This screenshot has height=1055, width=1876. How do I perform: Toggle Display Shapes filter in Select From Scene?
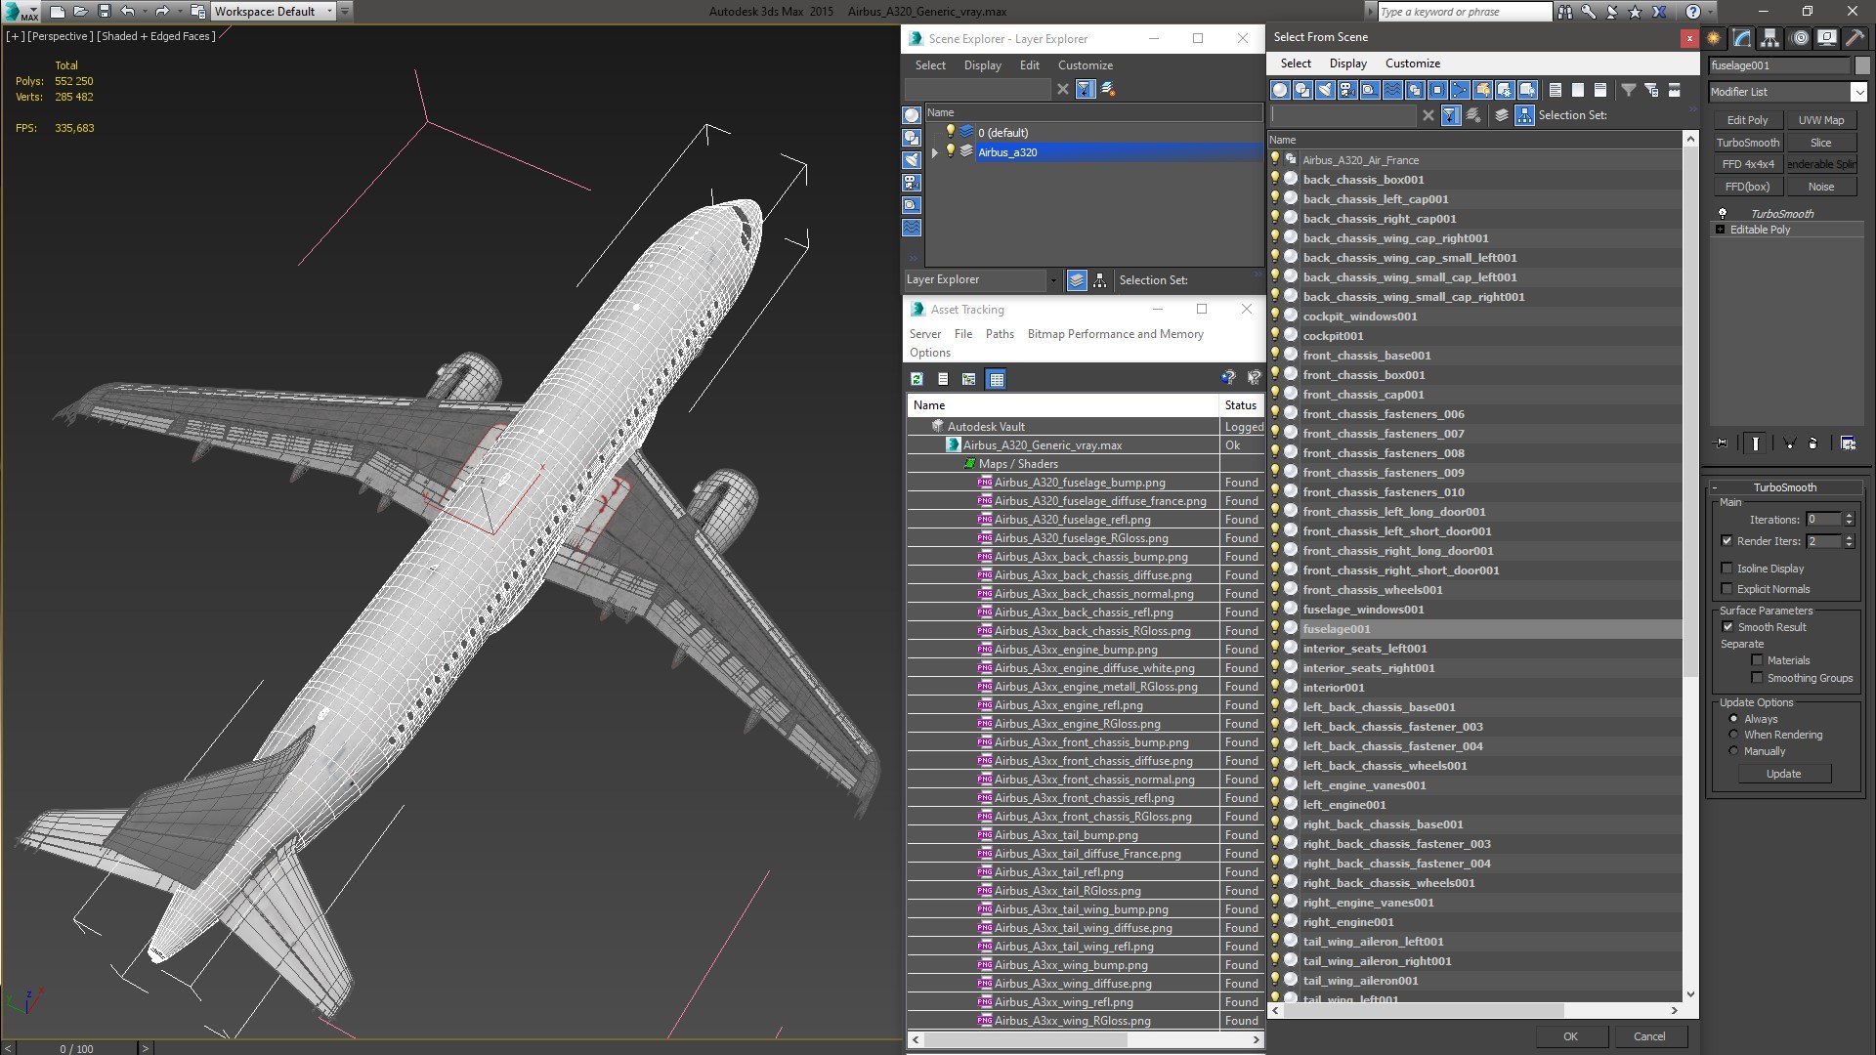[1302, 90]
